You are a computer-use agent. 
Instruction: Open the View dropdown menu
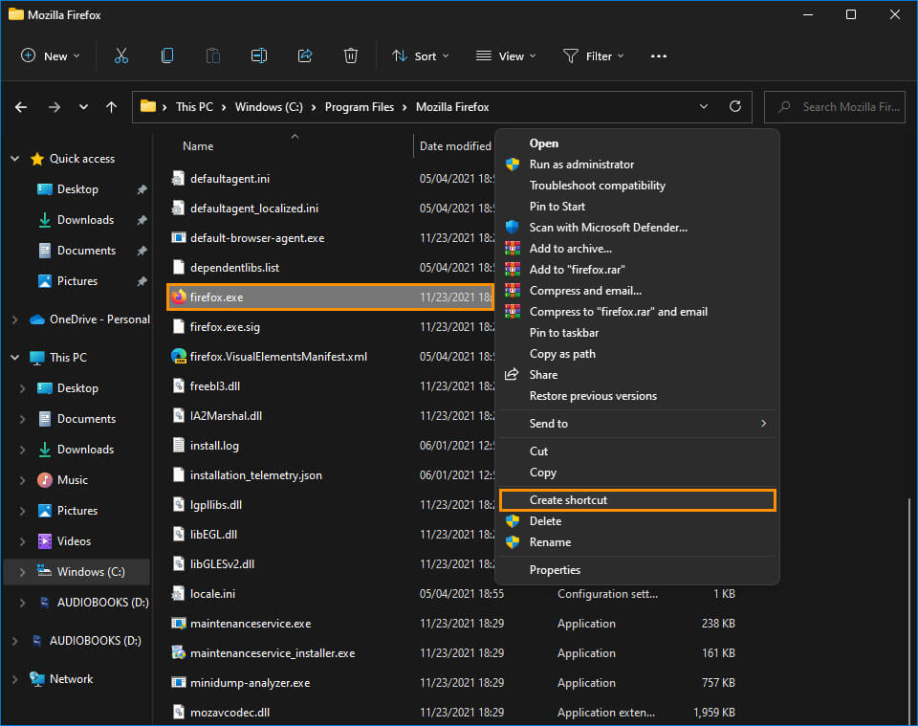506,56
